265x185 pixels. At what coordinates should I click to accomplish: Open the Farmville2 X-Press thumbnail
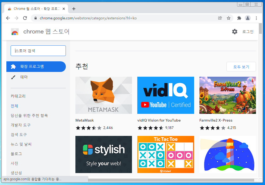(228, 95)
